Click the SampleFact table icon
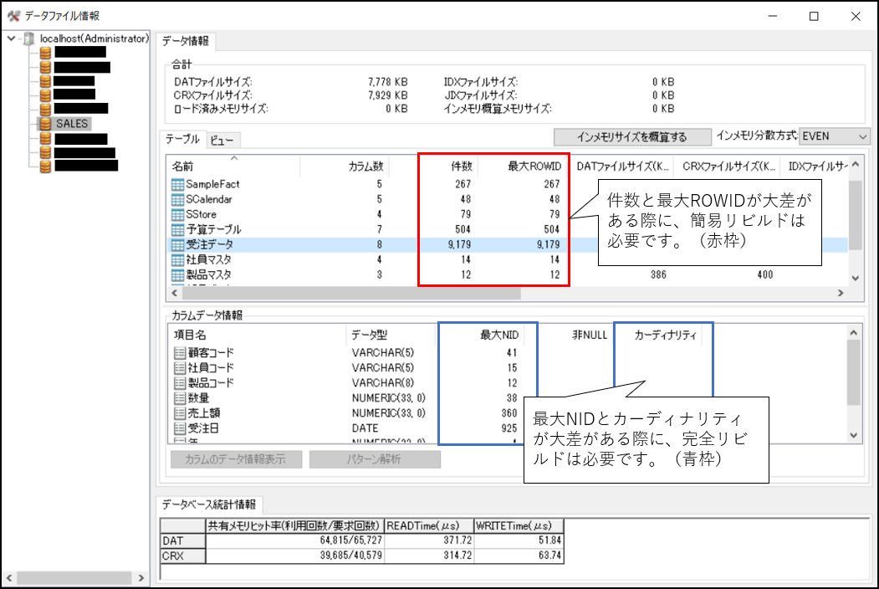 click(x=177, y=184)
